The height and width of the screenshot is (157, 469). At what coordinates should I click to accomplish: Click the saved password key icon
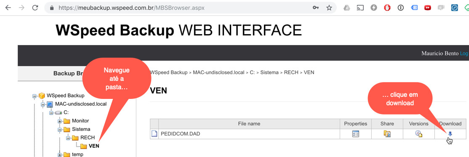(316, 8)
